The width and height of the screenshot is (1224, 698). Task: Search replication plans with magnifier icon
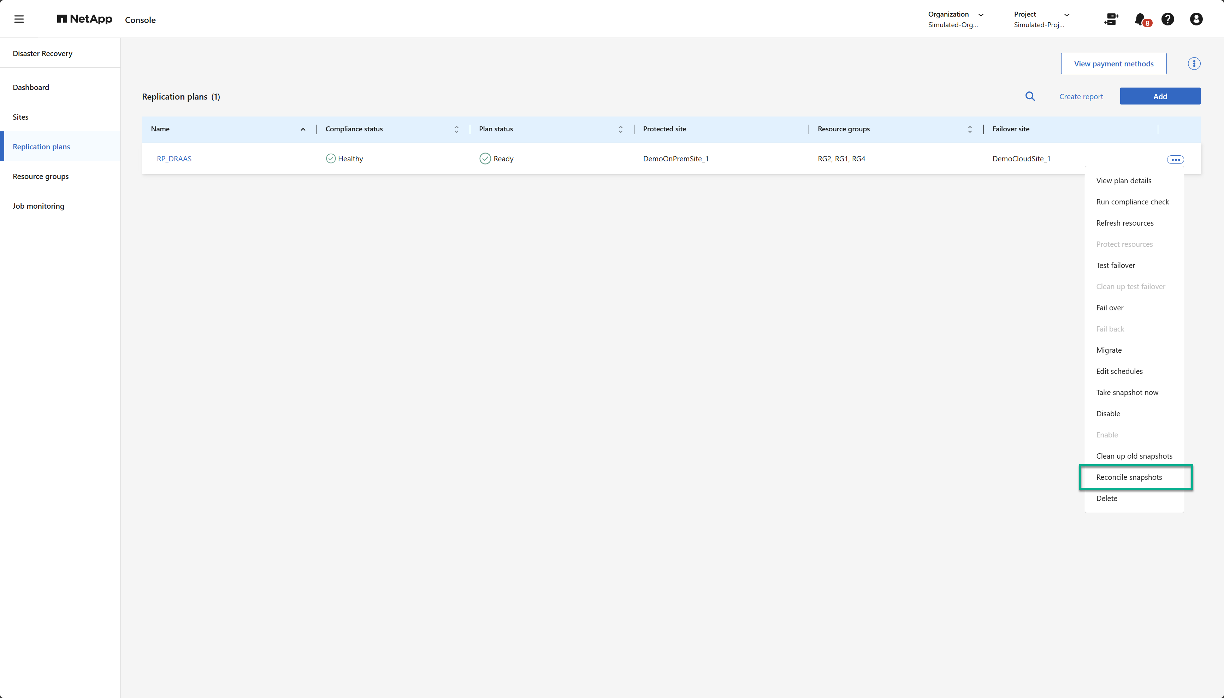pyautogui.click(x=1030, y=96)
